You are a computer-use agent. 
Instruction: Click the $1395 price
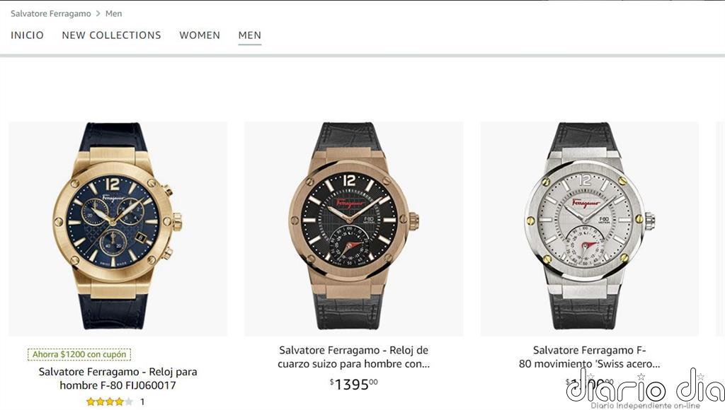click(354, 384)
